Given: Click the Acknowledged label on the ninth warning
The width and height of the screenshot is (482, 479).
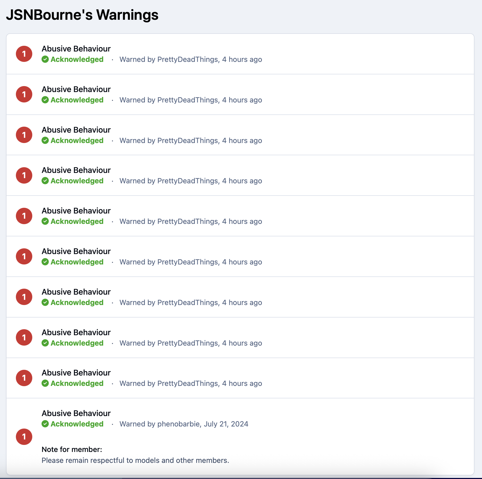Looking at the screenshot, I should [x=77, y=383].
